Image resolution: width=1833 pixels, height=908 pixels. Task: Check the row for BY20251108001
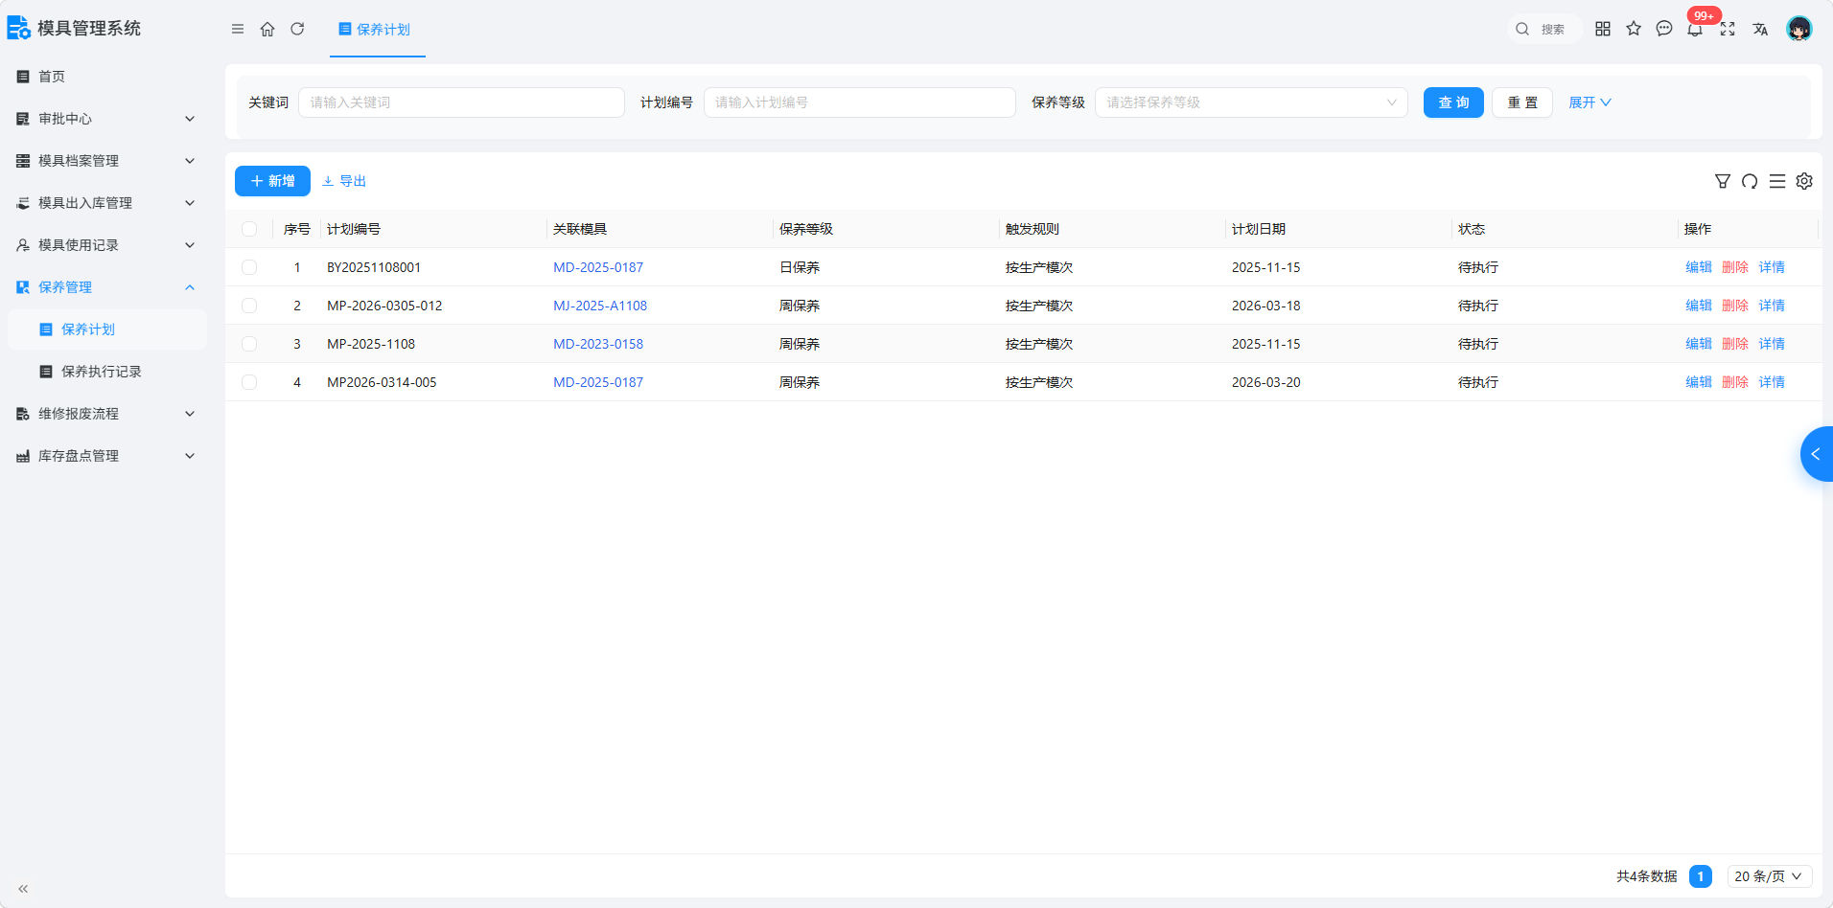click(249, 267)
